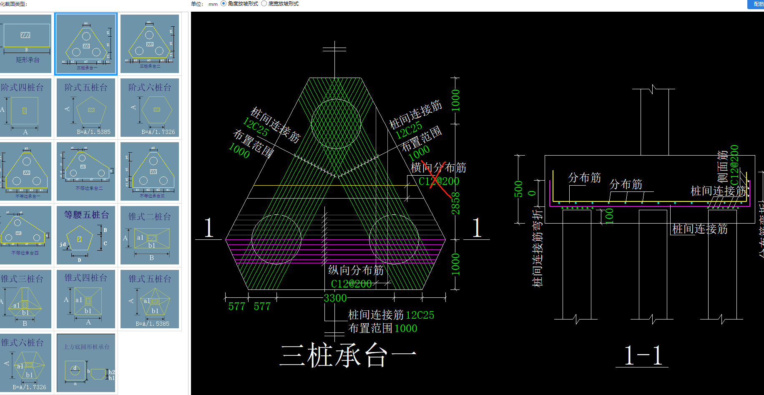
Task: Click the top 1000 vertical dimension
Action: [455, 100]
